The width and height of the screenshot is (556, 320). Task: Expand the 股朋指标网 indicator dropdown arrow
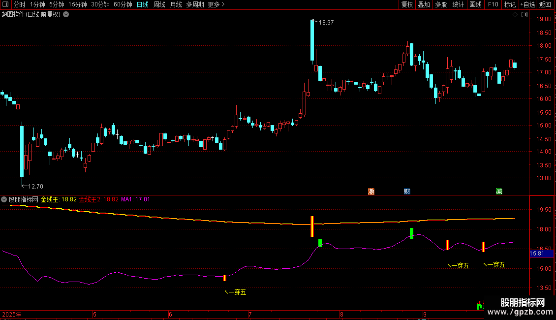[x=4, y=200]
